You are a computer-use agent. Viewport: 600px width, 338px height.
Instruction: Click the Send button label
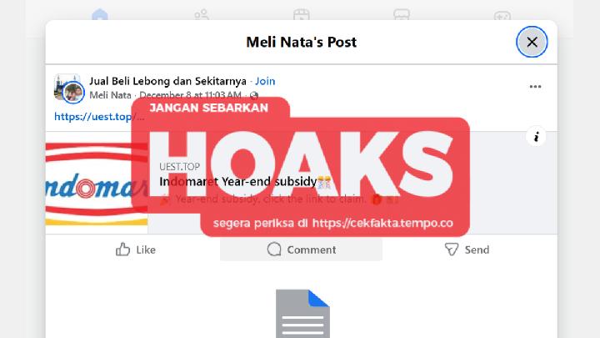click(x=477, y=250)
